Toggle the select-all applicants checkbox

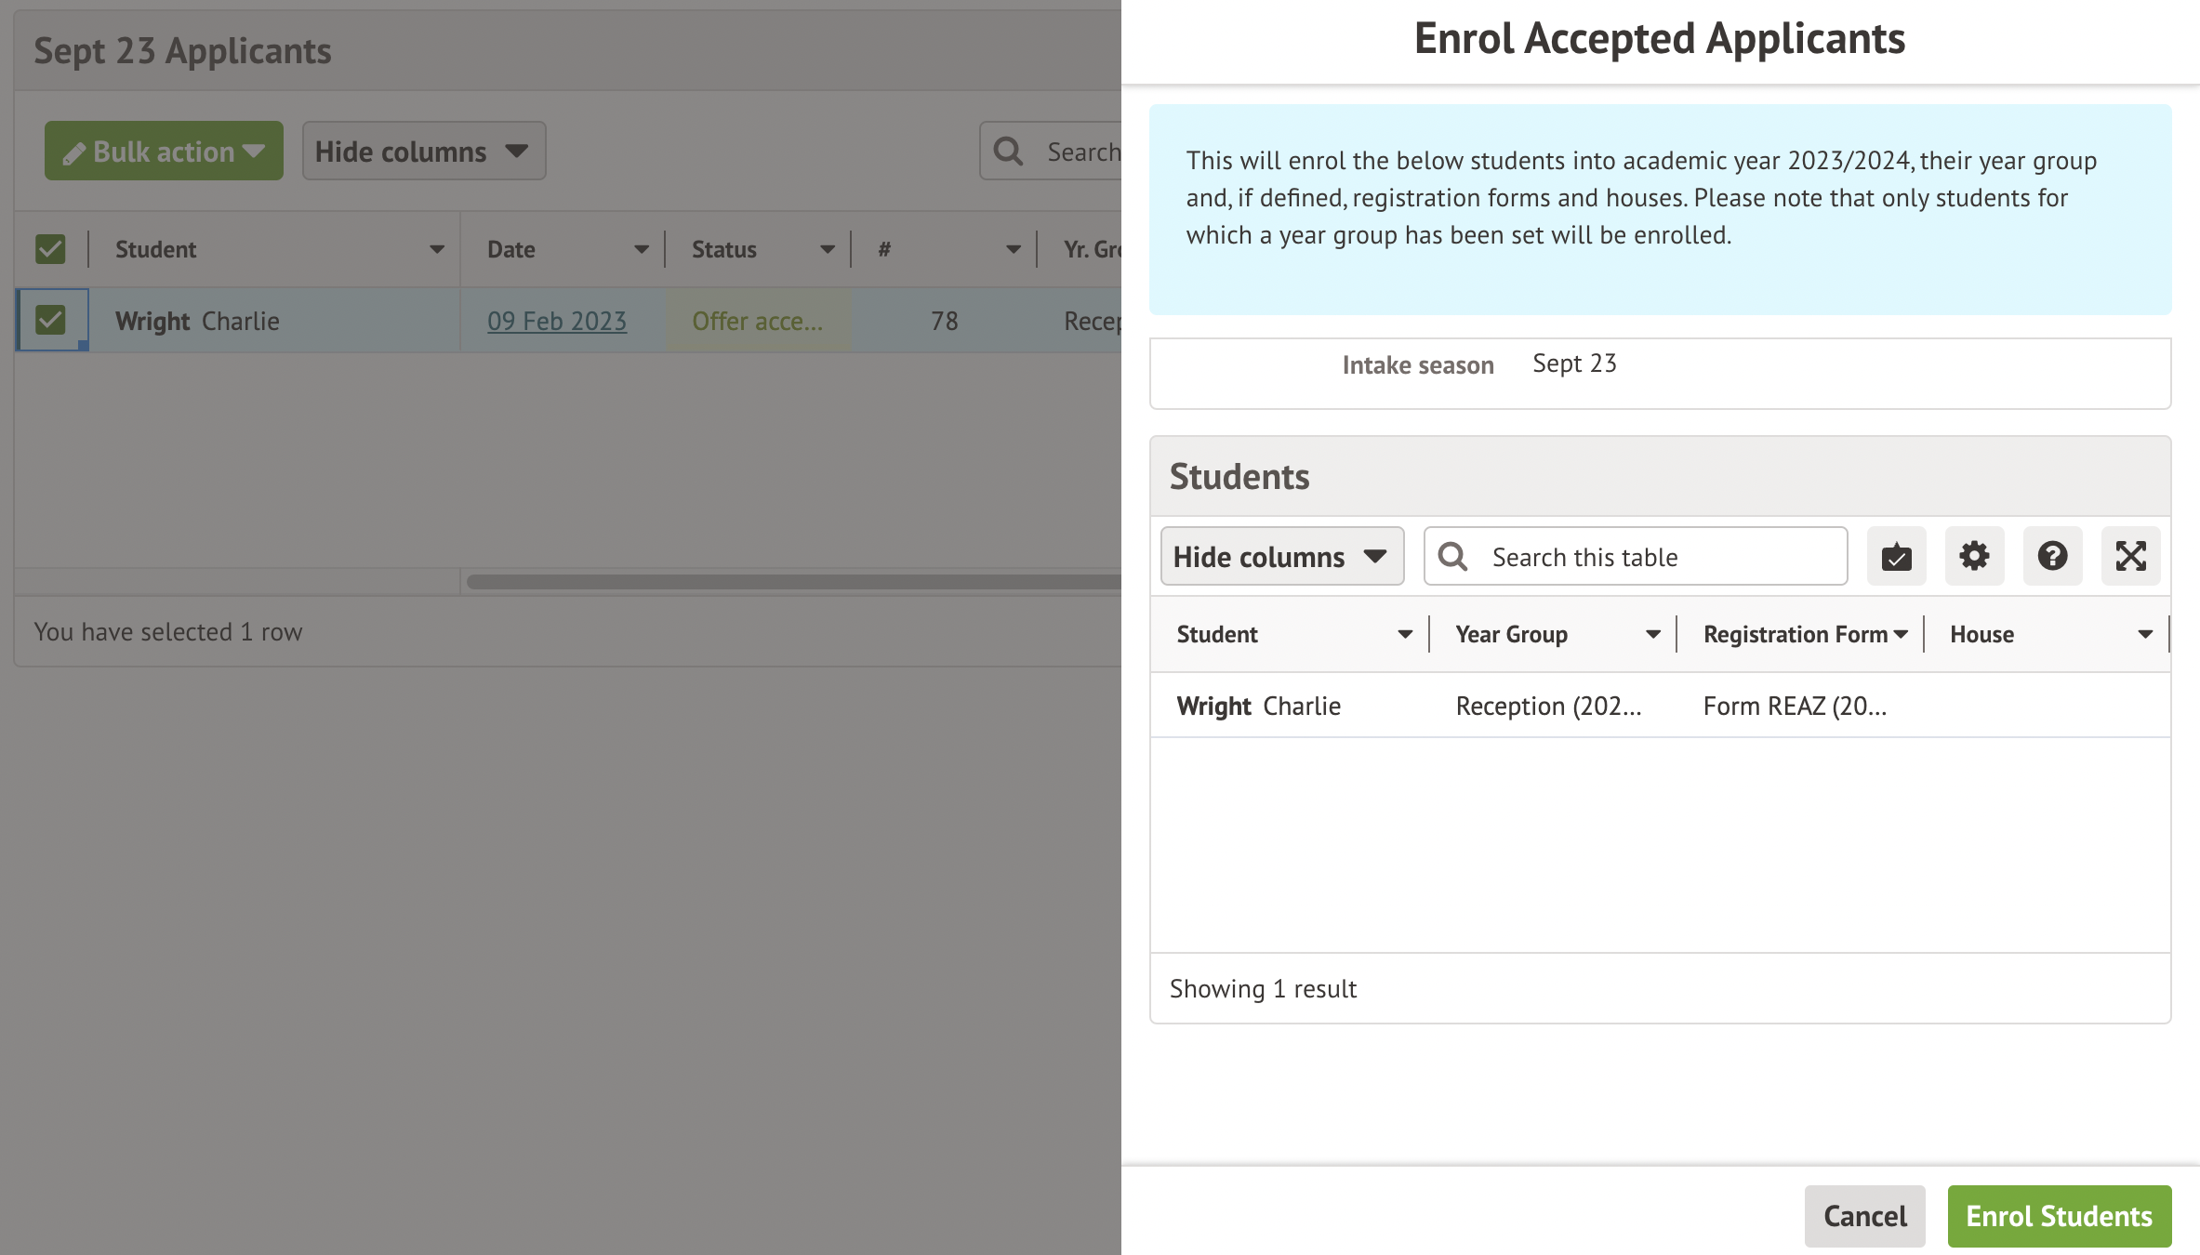point(50,249)
